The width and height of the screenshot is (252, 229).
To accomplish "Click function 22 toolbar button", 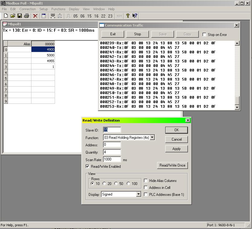I will click(x=103, y=16).
